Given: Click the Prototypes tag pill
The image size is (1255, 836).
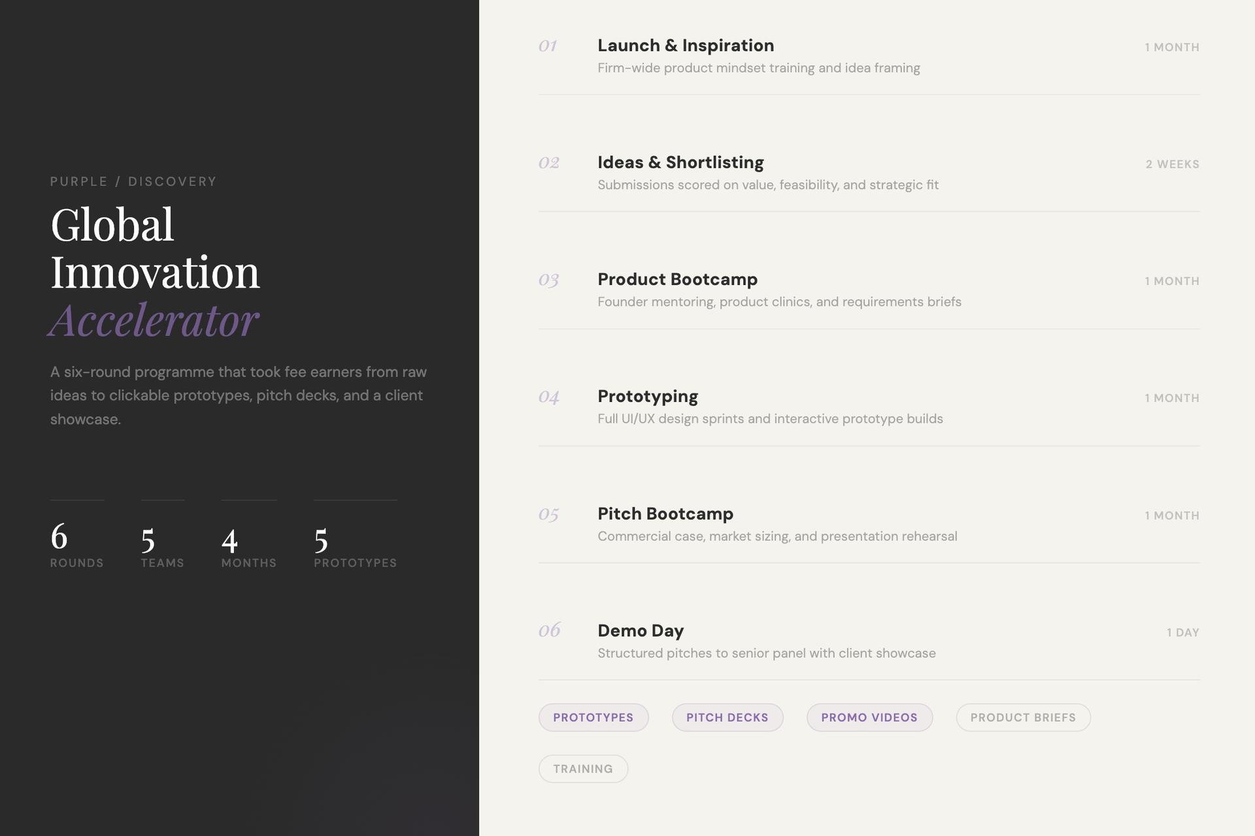Looking at the screenshot, I should click(593, 717).
